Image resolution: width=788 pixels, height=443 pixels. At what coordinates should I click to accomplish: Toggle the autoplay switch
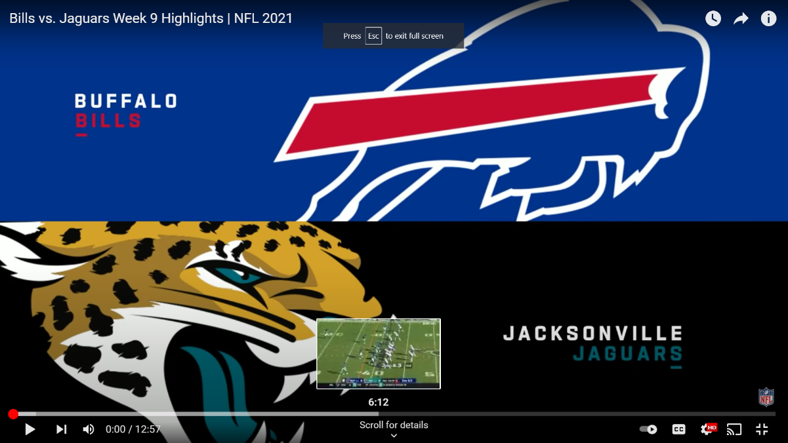[648, 429]
